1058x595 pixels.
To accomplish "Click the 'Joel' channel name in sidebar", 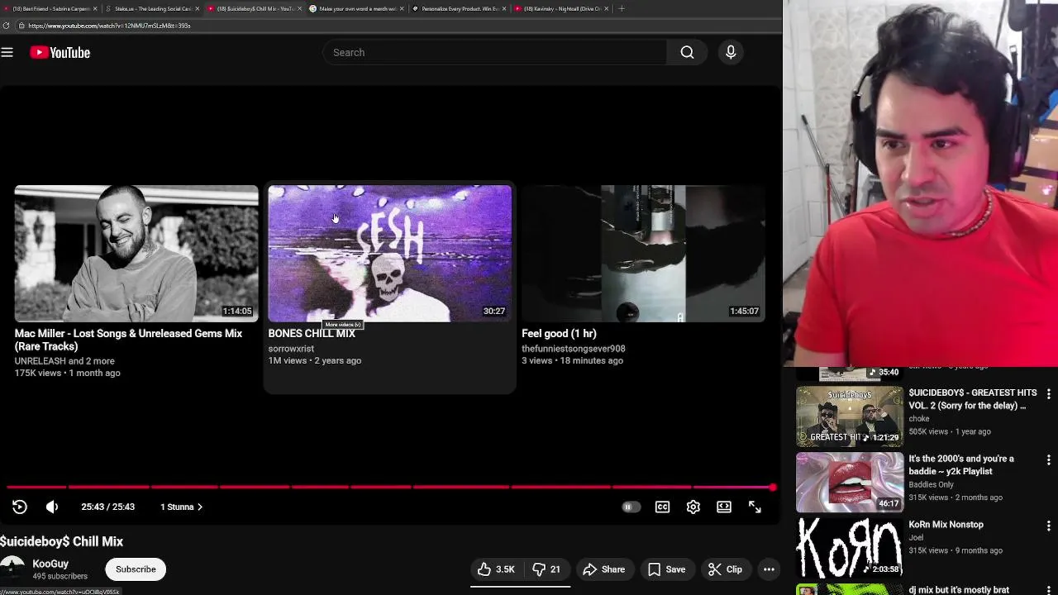I will pyautogui.click(x=917, y=538).
